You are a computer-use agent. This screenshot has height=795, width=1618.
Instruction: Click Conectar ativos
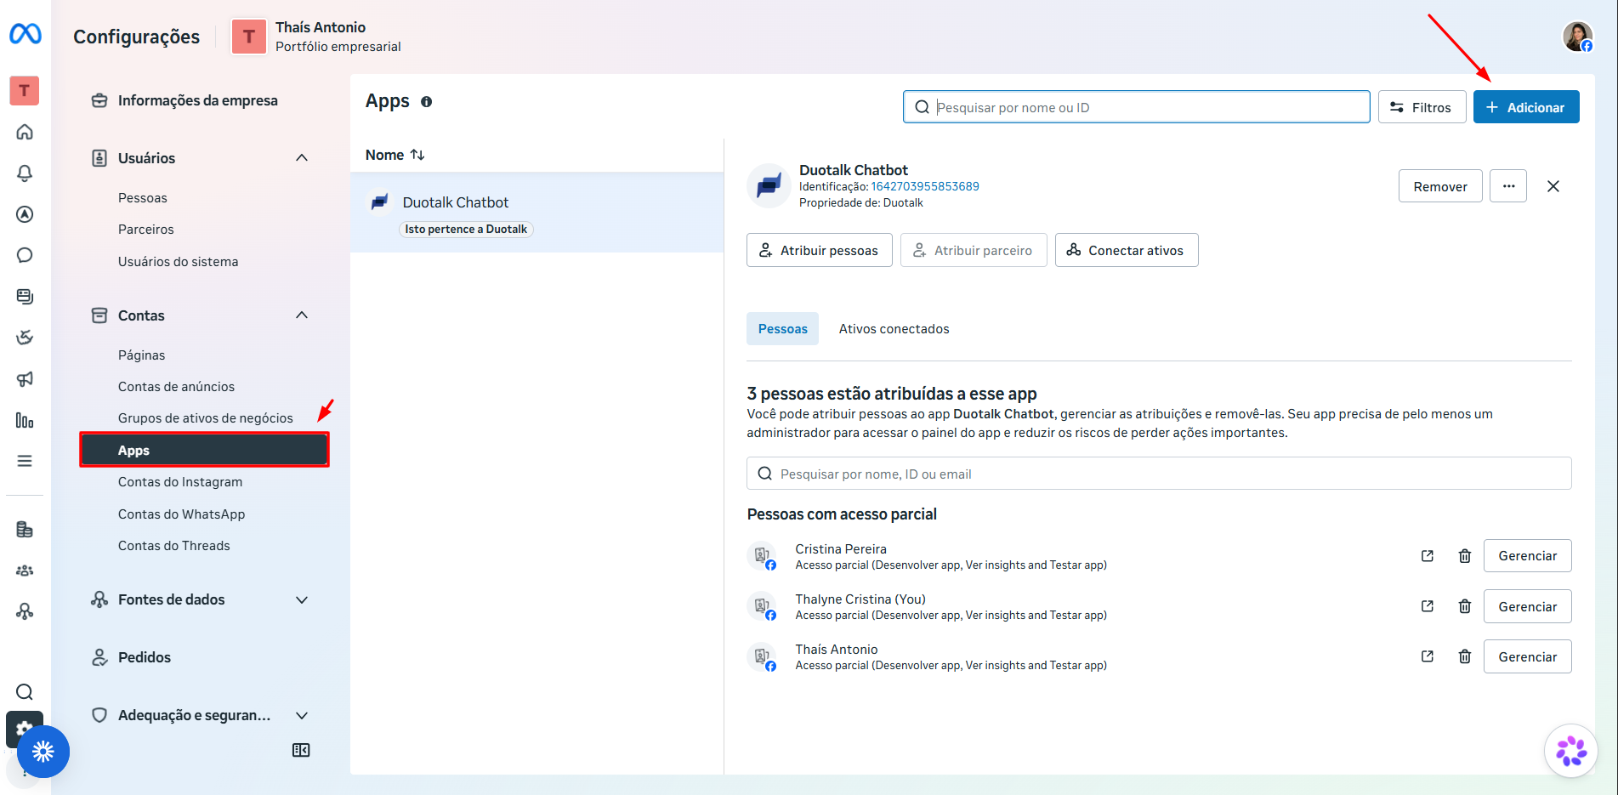(x=1127, y=250)
